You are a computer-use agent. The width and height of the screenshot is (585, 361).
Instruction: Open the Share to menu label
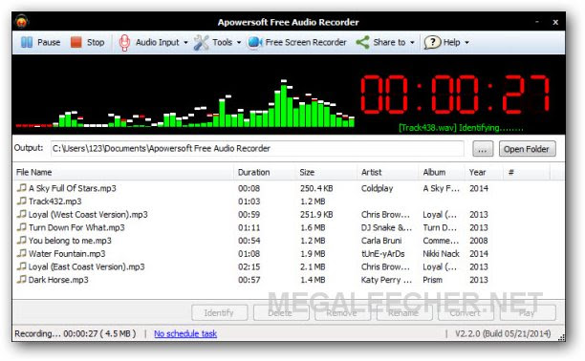(x=389, y=42)
